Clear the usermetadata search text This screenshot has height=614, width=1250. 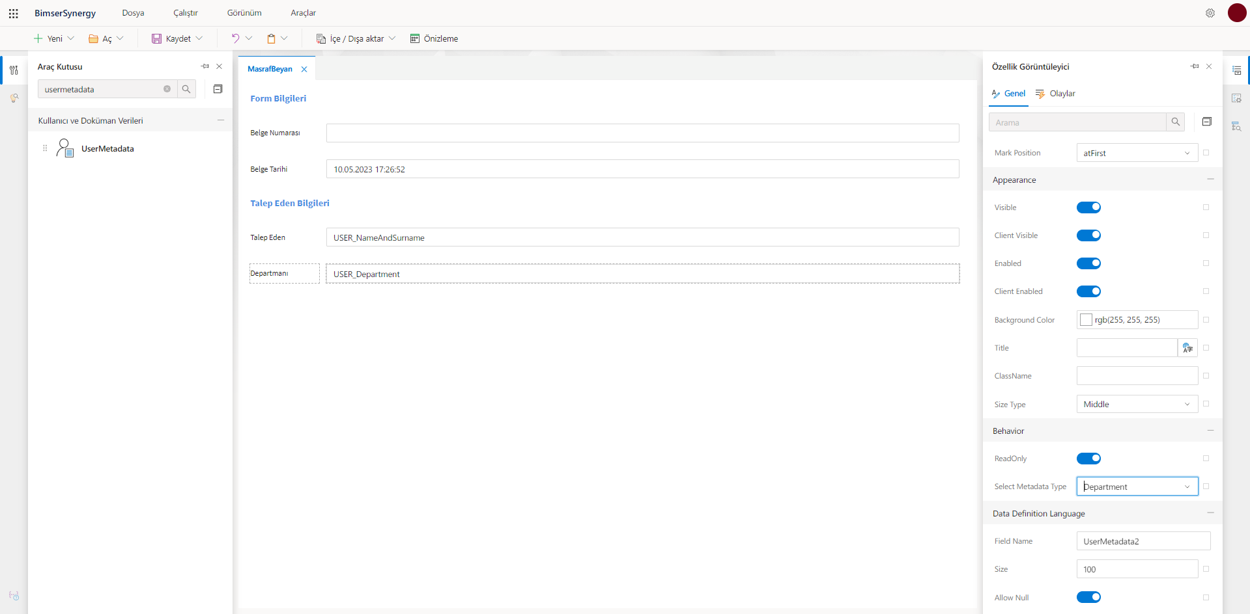pos(167,89)
